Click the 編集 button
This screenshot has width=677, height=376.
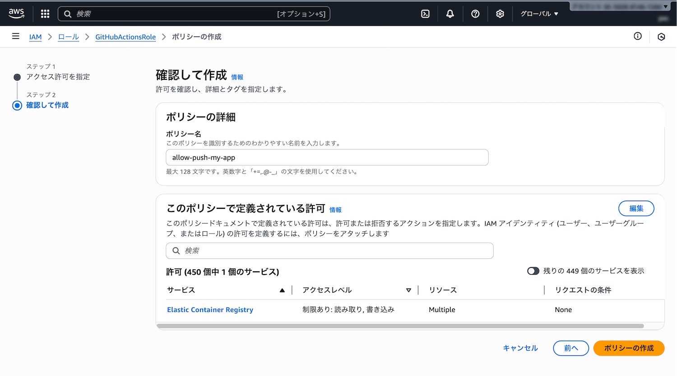636,208
